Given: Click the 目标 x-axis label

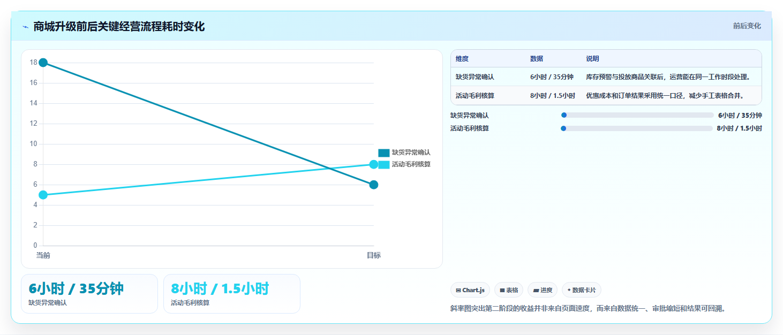Looking at the screenshot, I should click(x=374, y=255).
